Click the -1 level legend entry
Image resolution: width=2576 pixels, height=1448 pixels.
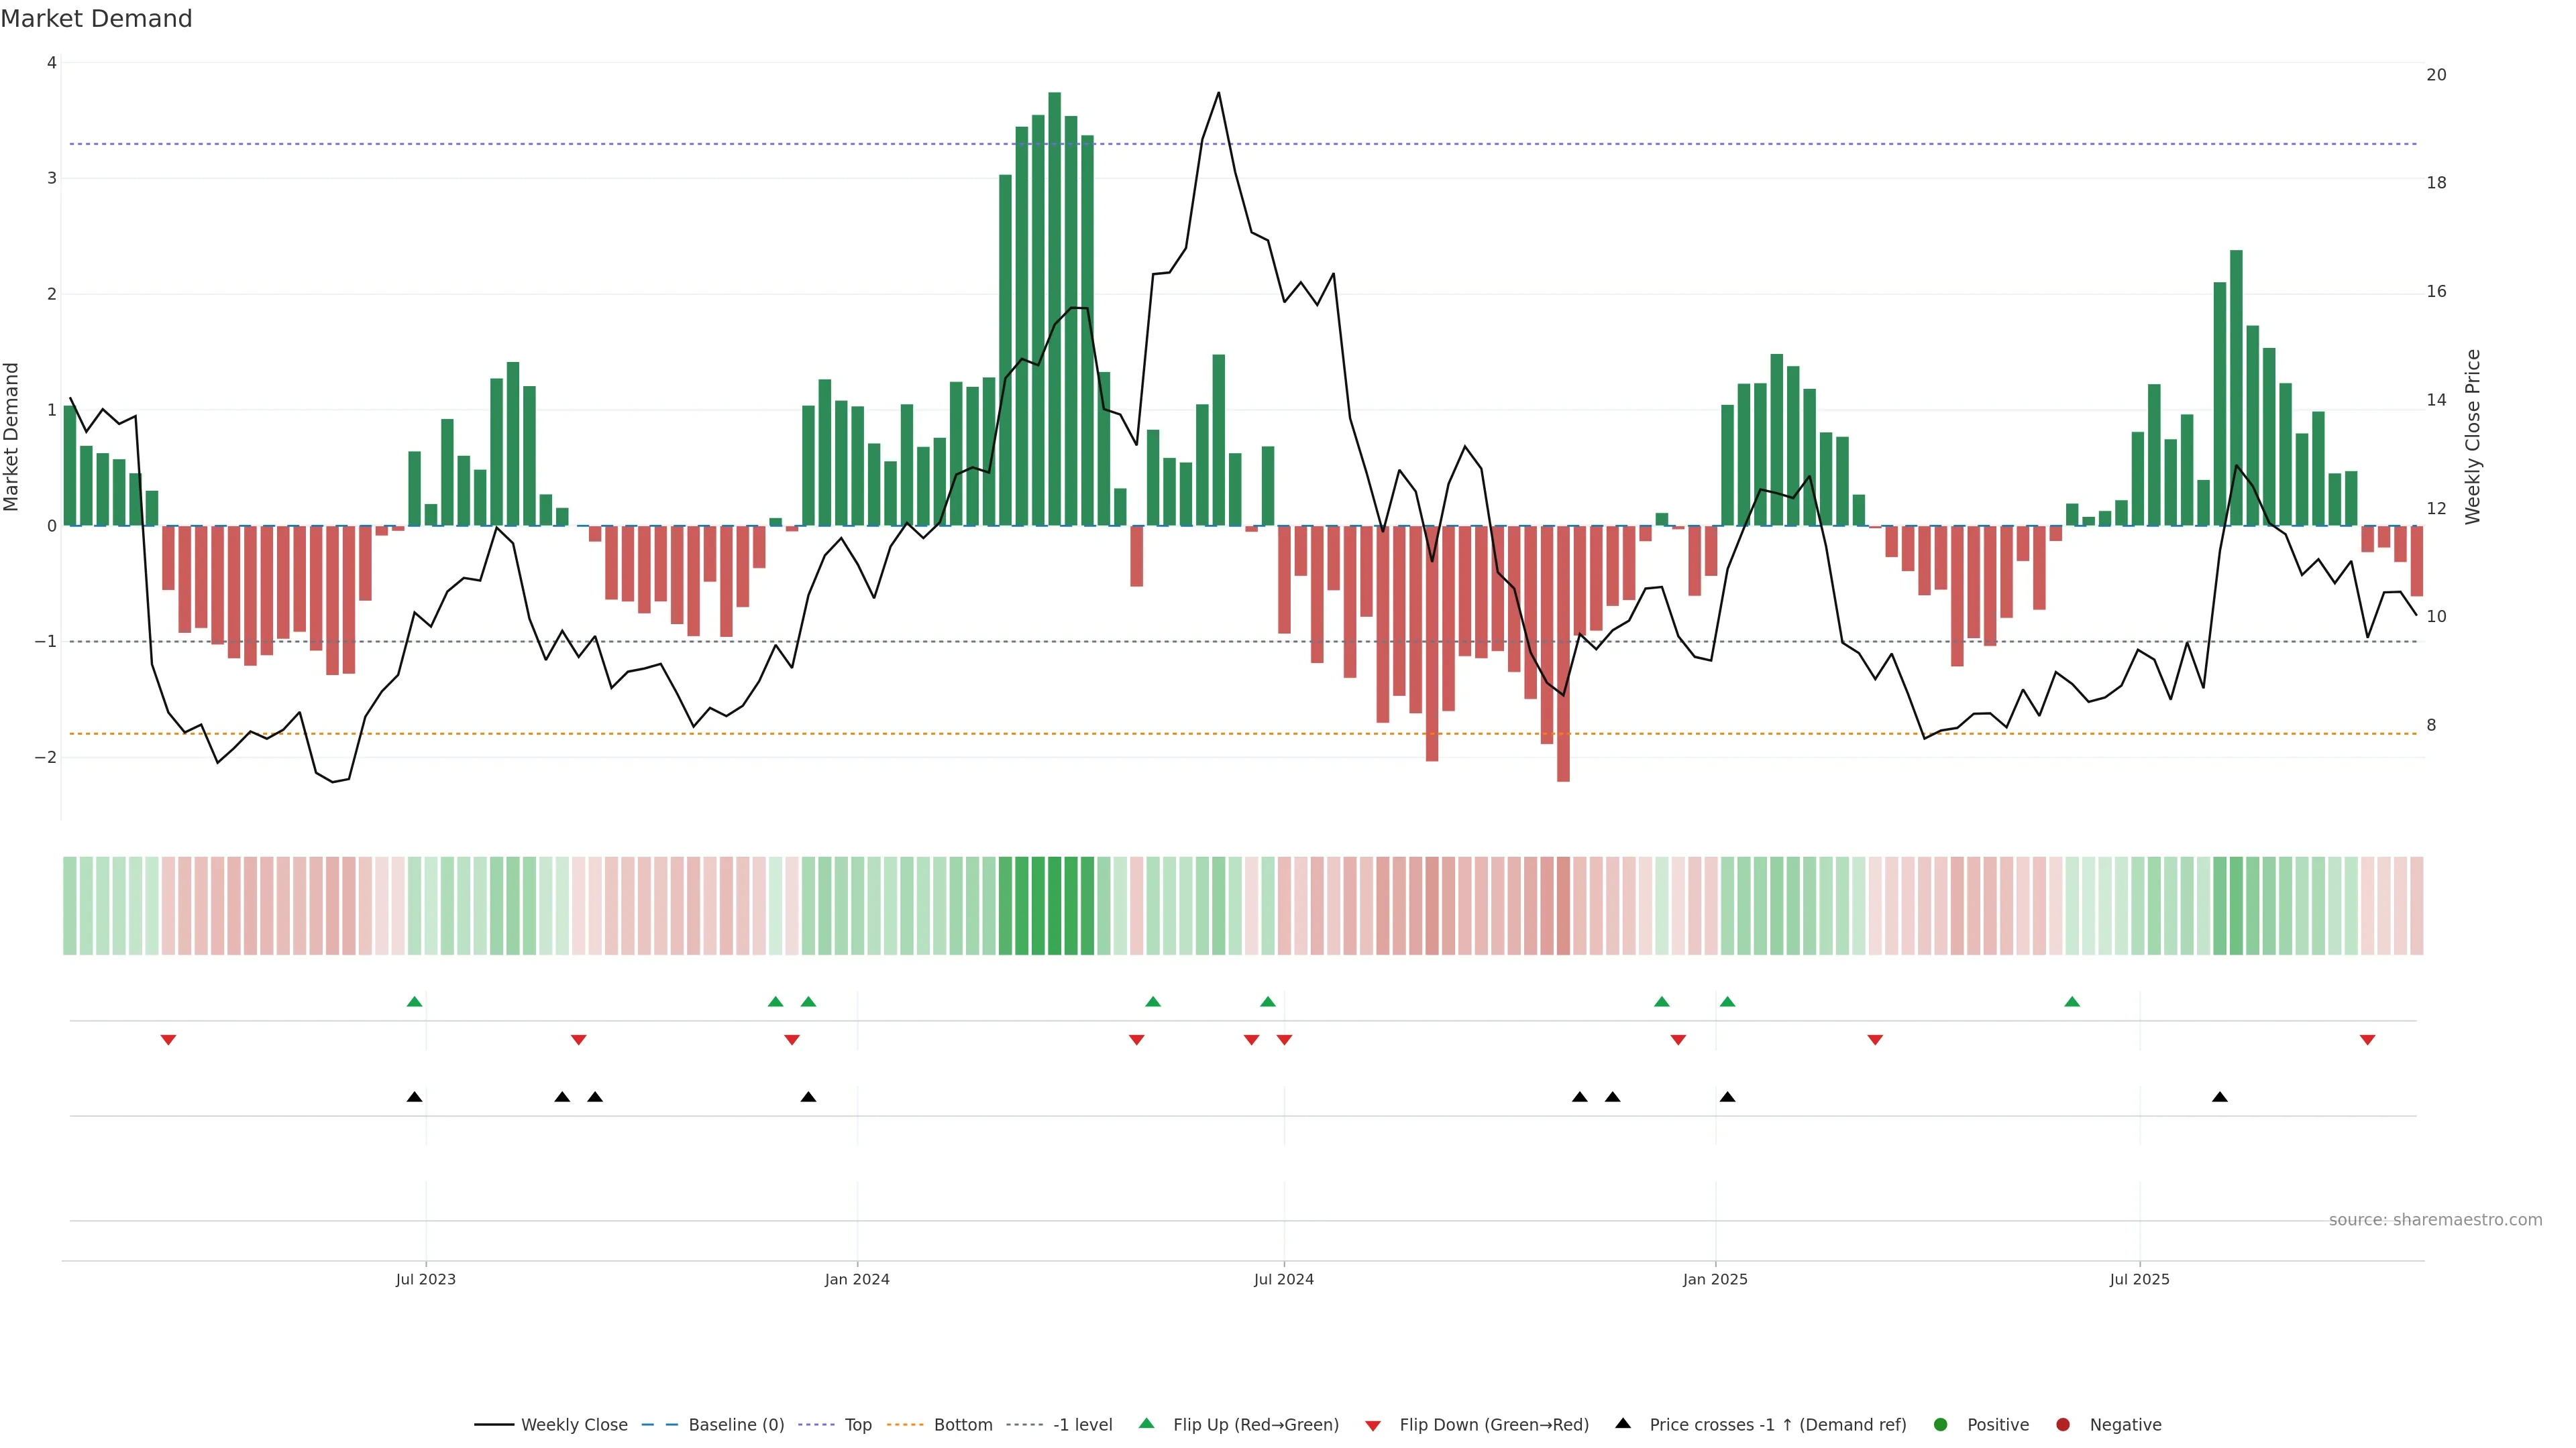(1082, 1425)
